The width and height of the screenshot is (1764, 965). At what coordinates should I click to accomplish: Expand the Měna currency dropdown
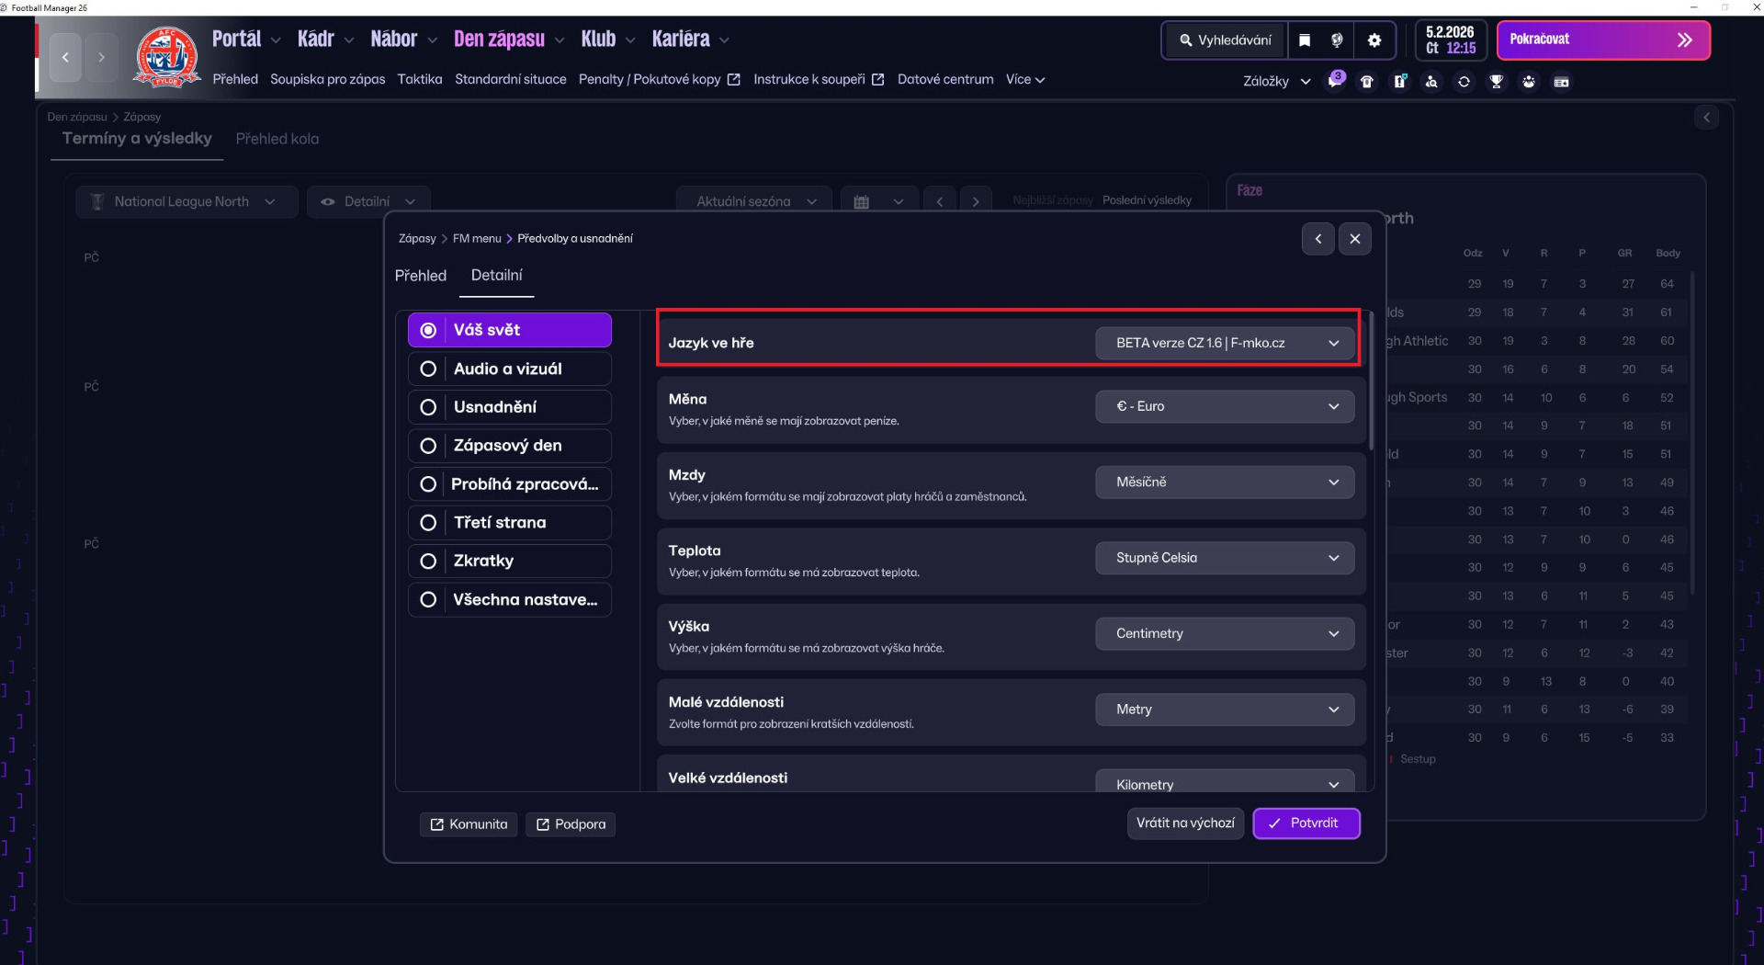tap(1224, 406)
